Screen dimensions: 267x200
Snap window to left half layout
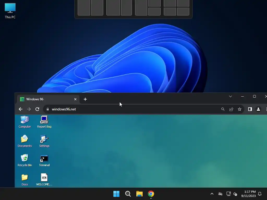84,8
